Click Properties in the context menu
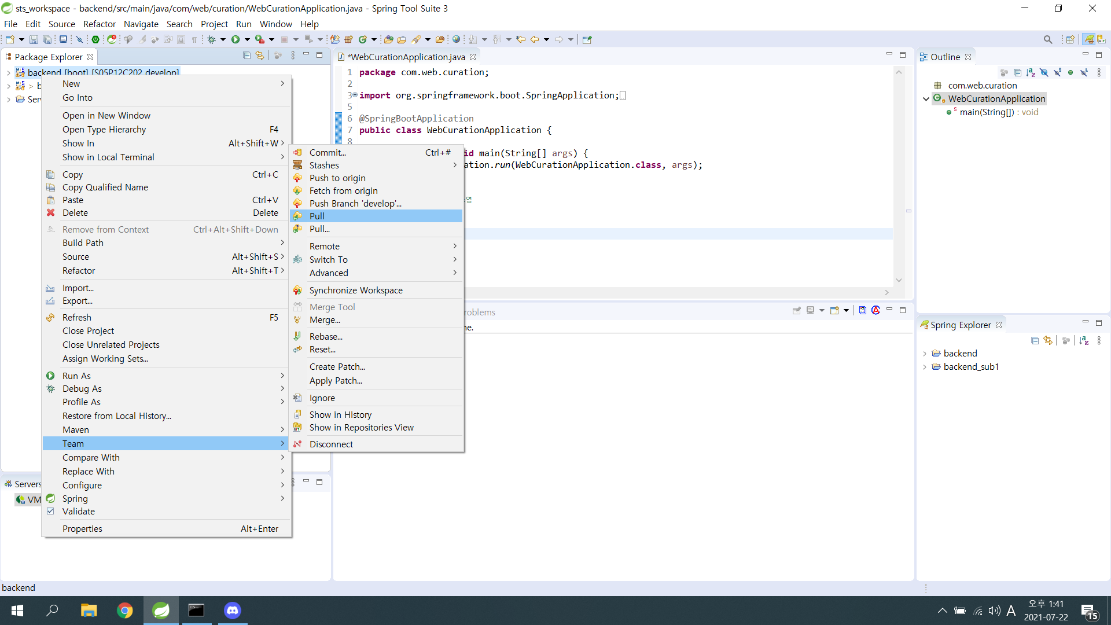 (82, 528)
